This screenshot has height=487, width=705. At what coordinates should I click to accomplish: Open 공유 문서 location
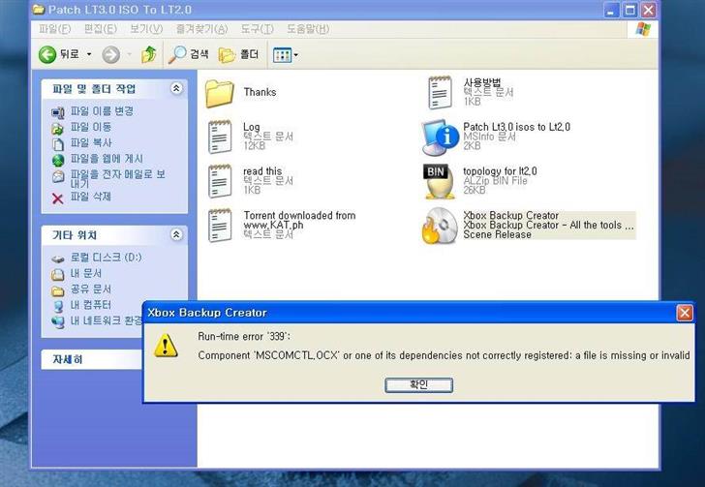click(90, 289)
